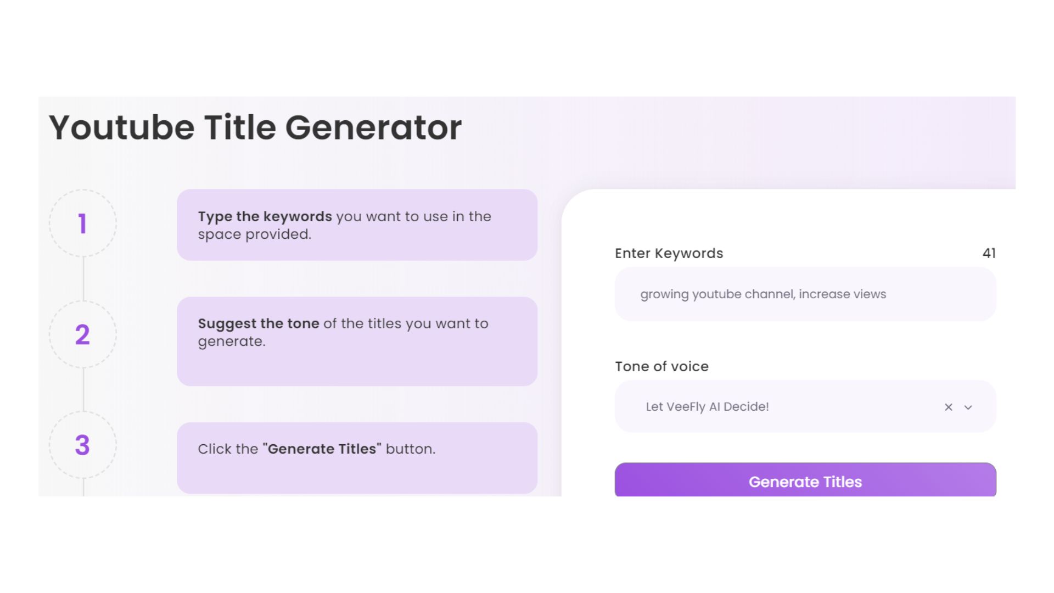Click the 'Suggest the tone' instruction card
This screenshot has height=593, width=1054.
[x=357, y=341]
